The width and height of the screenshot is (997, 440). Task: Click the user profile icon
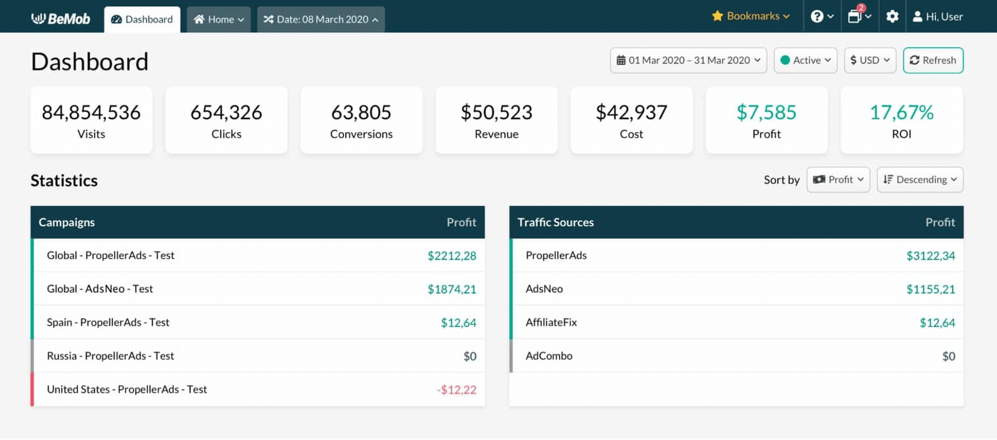pos(917,17)
